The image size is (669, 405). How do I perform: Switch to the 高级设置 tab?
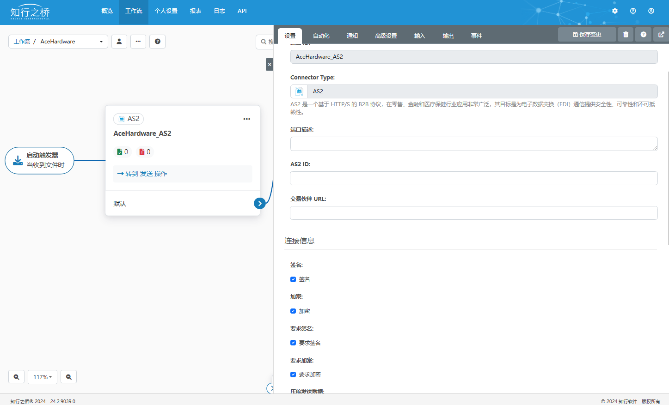(x=386, y=36)
